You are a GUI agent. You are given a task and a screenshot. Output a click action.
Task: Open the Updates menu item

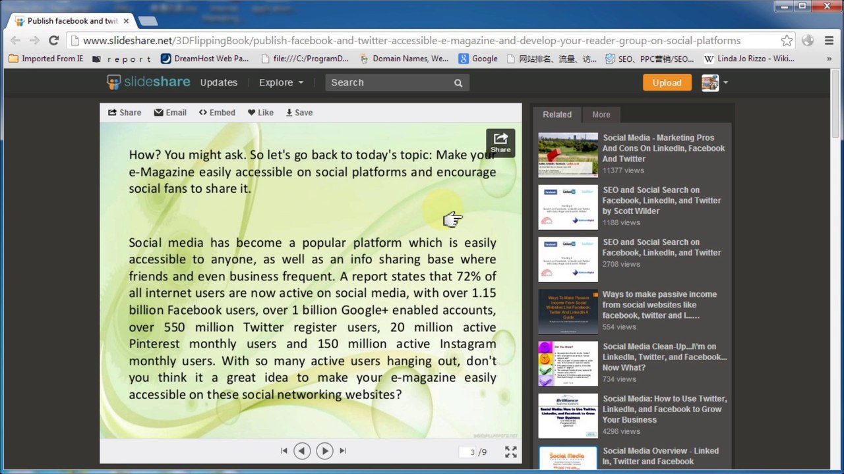pyautogui.click(x=219, y=83)
